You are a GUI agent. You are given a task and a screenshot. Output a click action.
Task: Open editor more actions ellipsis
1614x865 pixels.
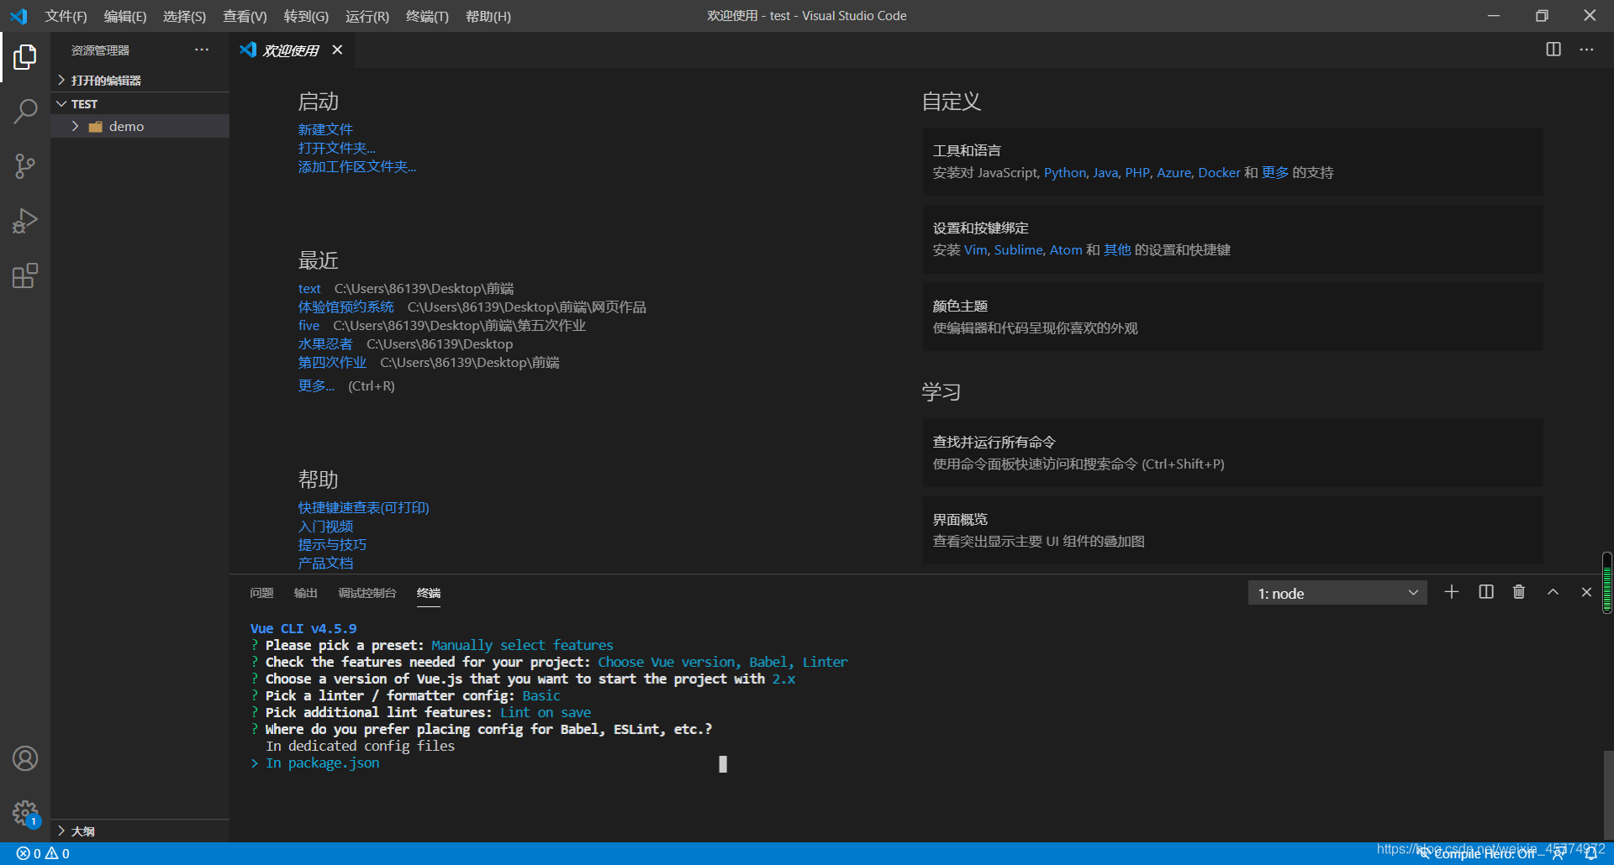[1586, 50]
